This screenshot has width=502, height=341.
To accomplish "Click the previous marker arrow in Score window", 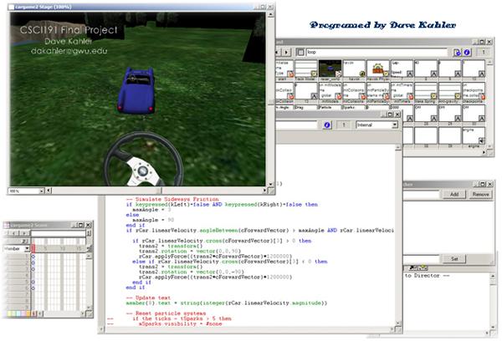I will pyautogui.click(x=13, y=233).
